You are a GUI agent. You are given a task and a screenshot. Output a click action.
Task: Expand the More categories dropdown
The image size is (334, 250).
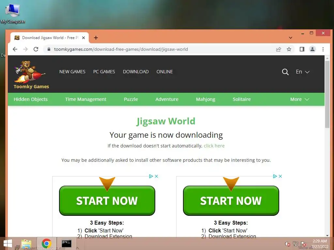(x=299, y=99)
